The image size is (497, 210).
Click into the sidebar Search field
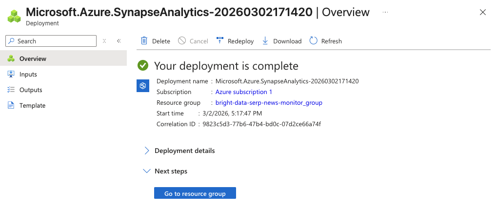click(54, 41)
